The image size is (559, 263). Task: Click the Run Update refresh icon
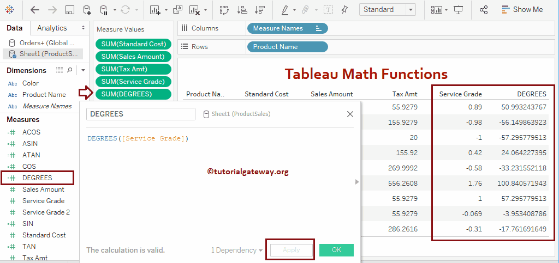click(x=125, y=10)
